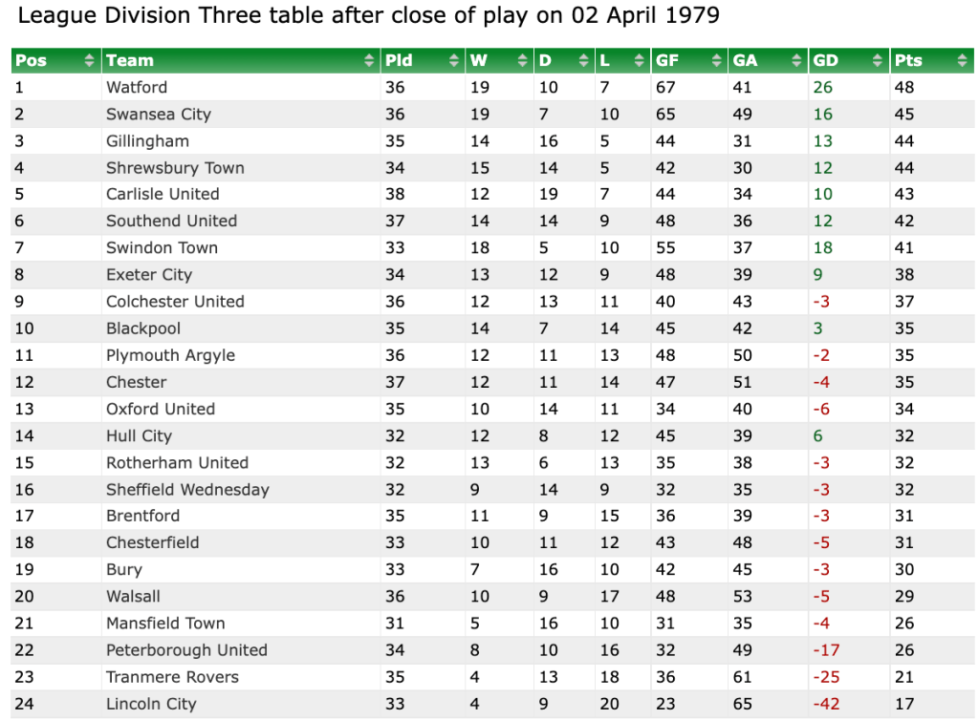The width and height of the screenshot is (979, 720).
Task: Click Lincoln City's -42 goal difference
Action: tap(826, 705)
